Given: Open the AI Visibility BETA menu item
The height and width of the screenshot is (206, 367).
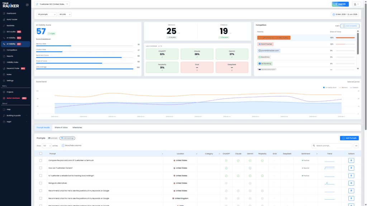Looking at the screenshot, I should [15, 38].
